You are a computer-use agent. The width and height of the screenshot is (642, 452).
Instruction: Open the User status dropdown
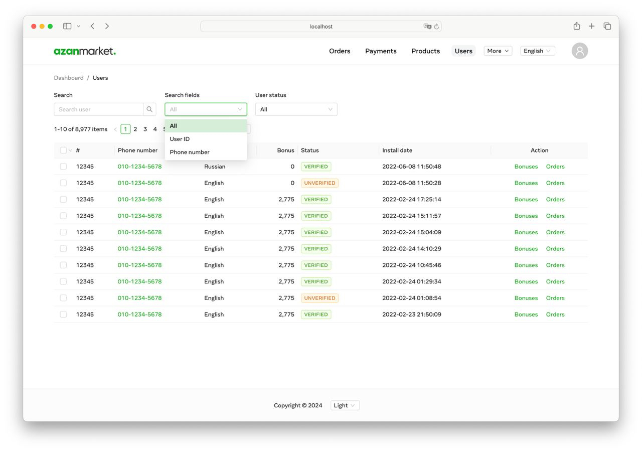click(x=296, y=109)
